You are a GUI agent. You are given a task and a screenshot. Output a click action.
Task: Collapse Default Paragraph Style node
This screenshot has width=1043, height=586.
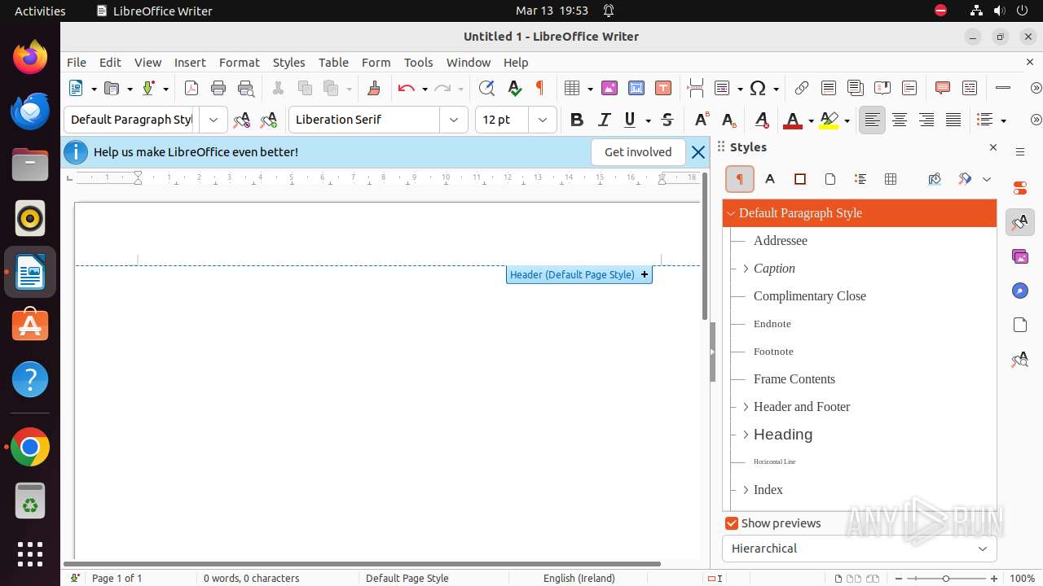[x=731, y=213]
